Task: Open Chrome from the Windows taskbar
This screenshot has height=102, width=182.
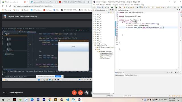Action: coord(50,99)
